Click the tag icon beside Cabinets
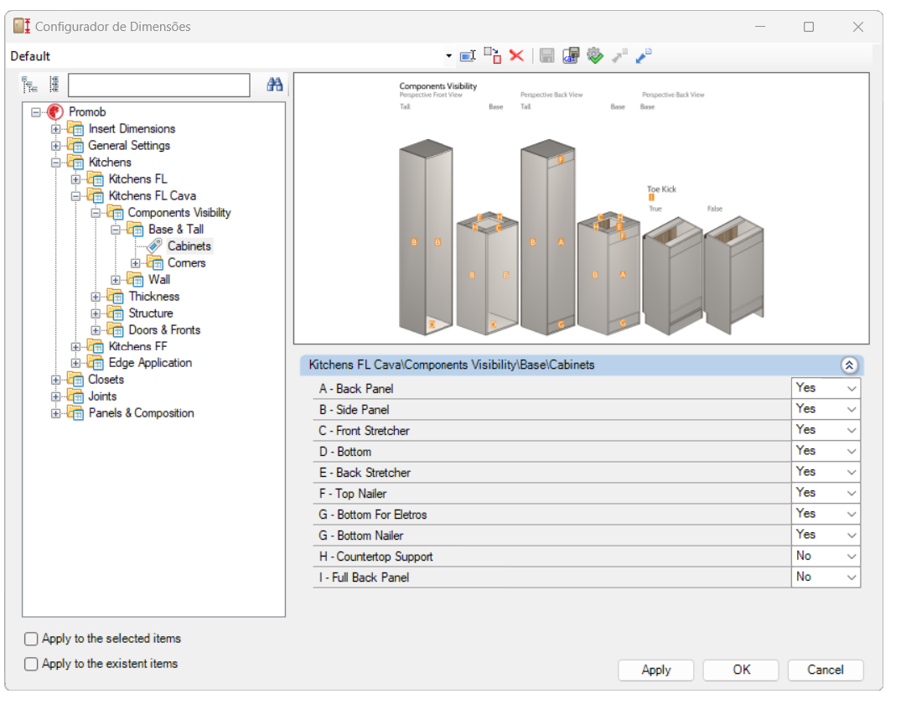This screenshot has width=901, height=704. 154,246
